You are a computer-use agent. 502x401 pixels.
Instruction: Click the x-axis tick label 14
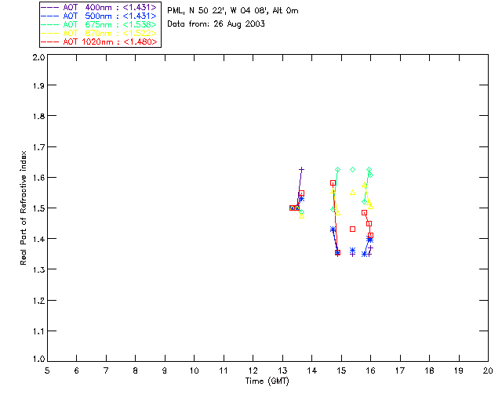click(312, 370)
